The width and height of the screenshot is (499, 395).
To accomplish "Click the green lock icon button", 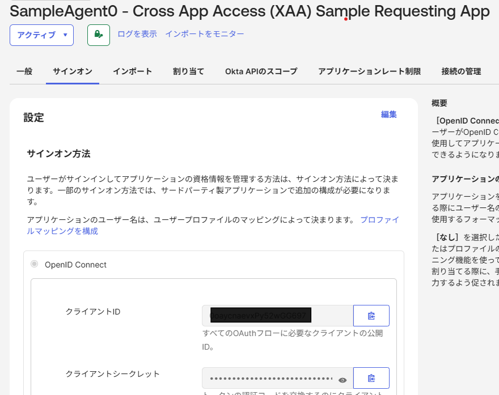I will [x=98, y=35].
